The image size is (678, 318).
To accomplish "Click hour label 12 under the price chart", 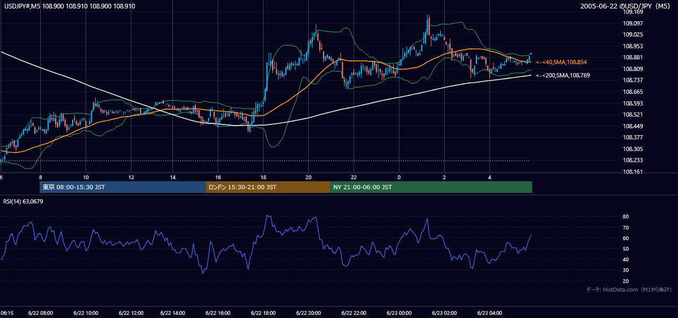I will click(131, 177).
